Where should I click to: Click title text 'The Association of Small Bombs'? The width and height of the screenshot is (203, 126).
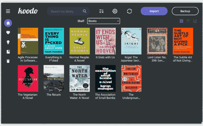tap(105, 96)
